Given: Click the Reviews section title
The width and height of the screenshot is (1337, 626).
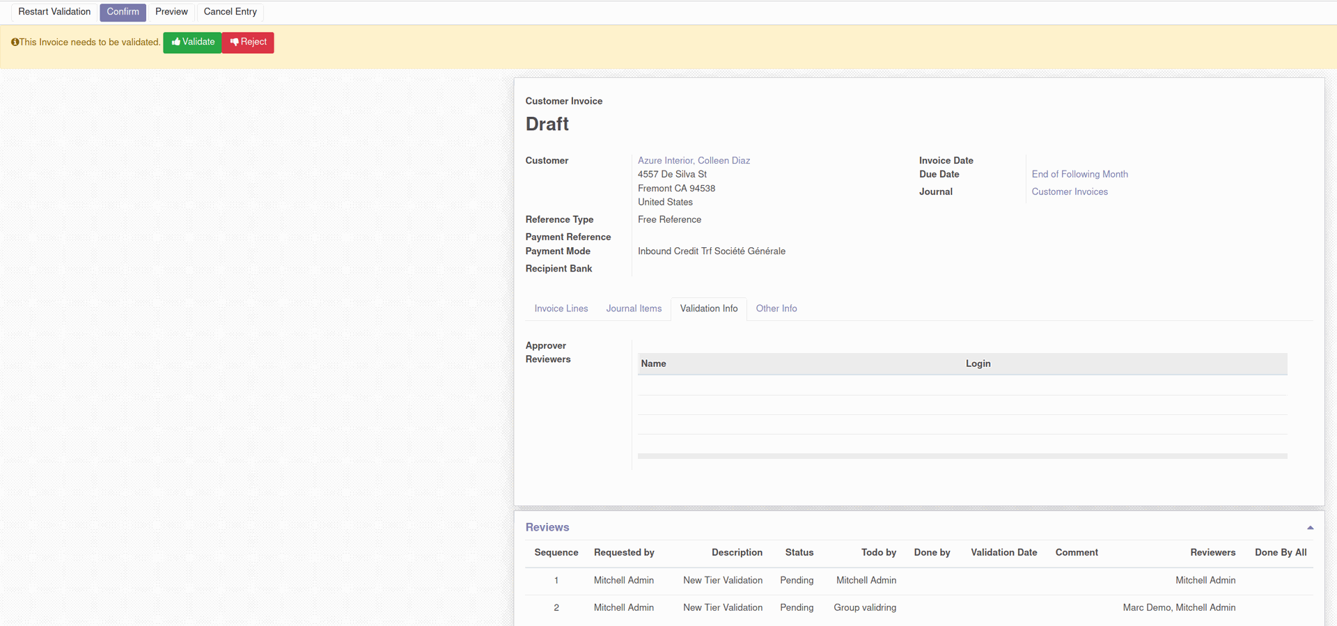Looking at the screenshot, I should pos(547,528).
